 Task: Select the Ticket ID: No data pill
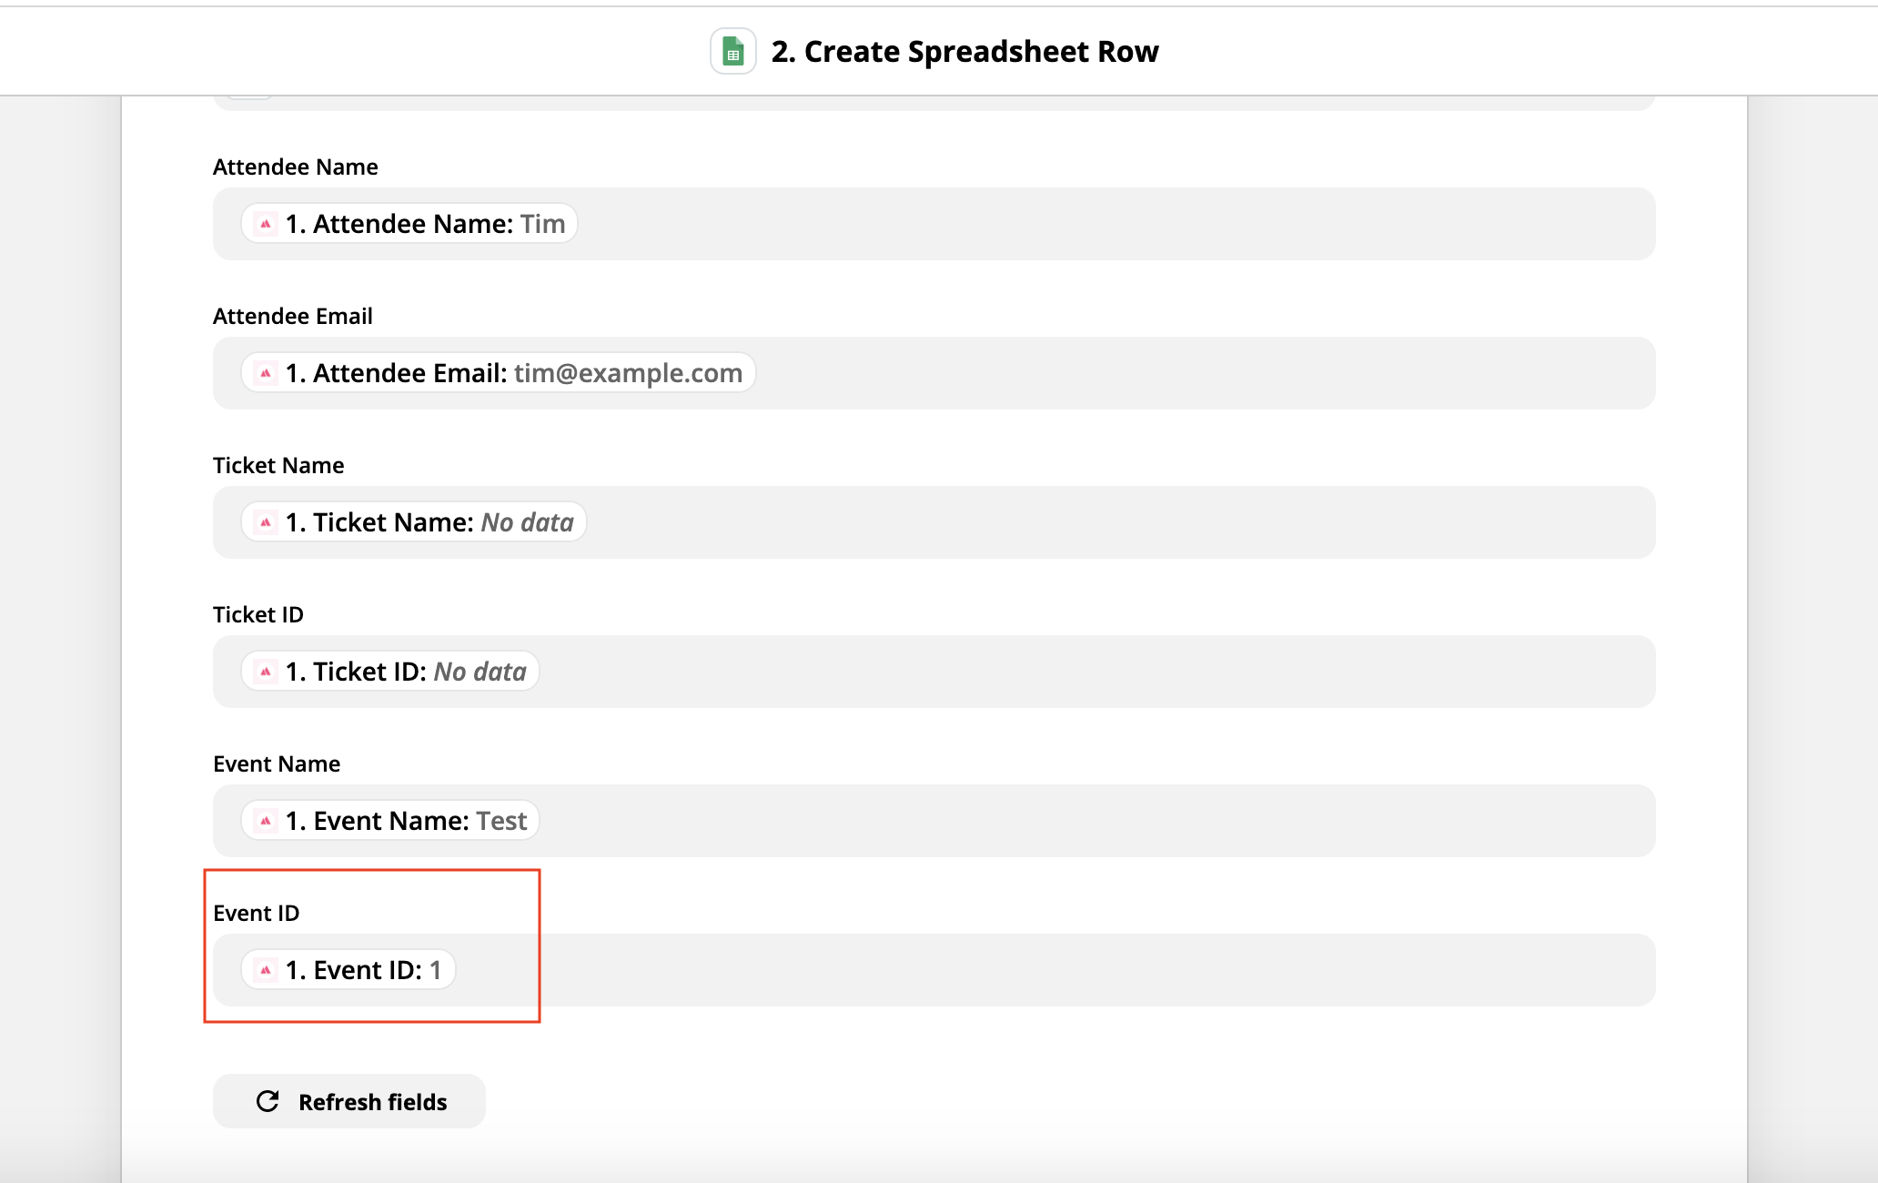pyautogui.click(x=390, y=672)
